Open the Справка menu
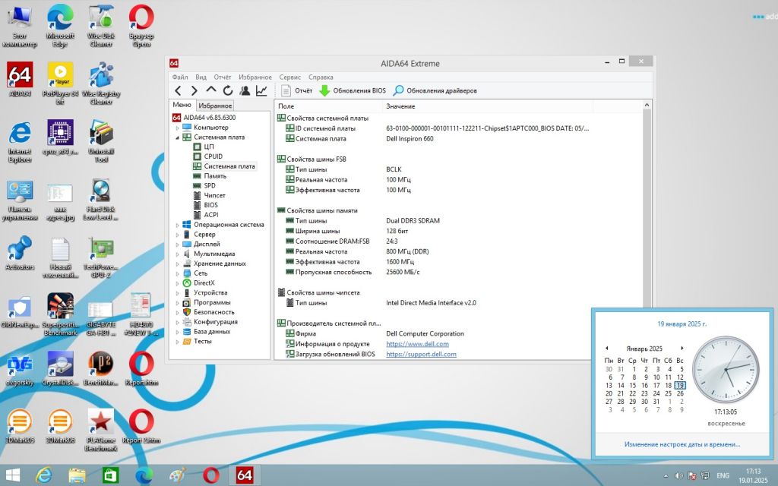 (321, 77)
